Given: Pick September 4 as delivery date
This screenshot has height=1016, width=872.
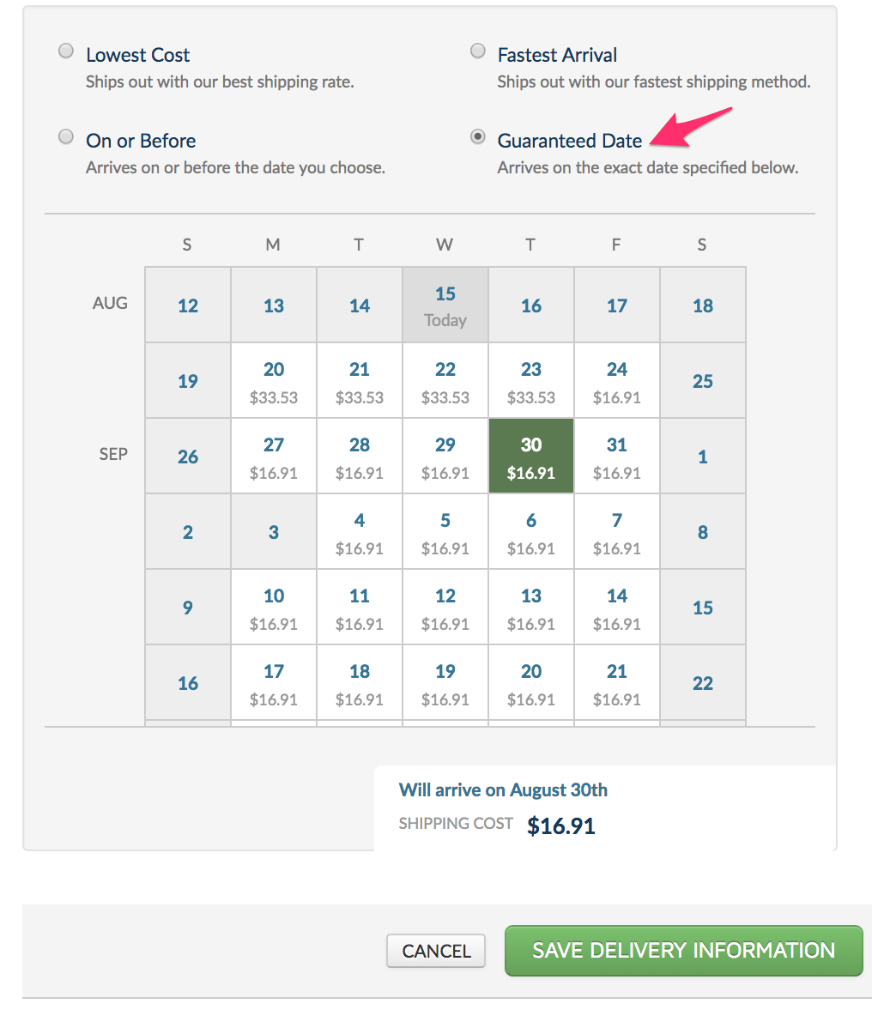Looking at the screenshot, I should (x=359, y=531).
